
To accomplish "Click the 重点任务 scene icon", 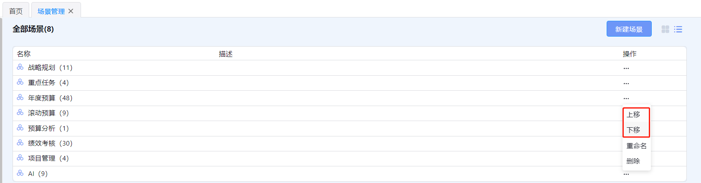I will [20, 82].
